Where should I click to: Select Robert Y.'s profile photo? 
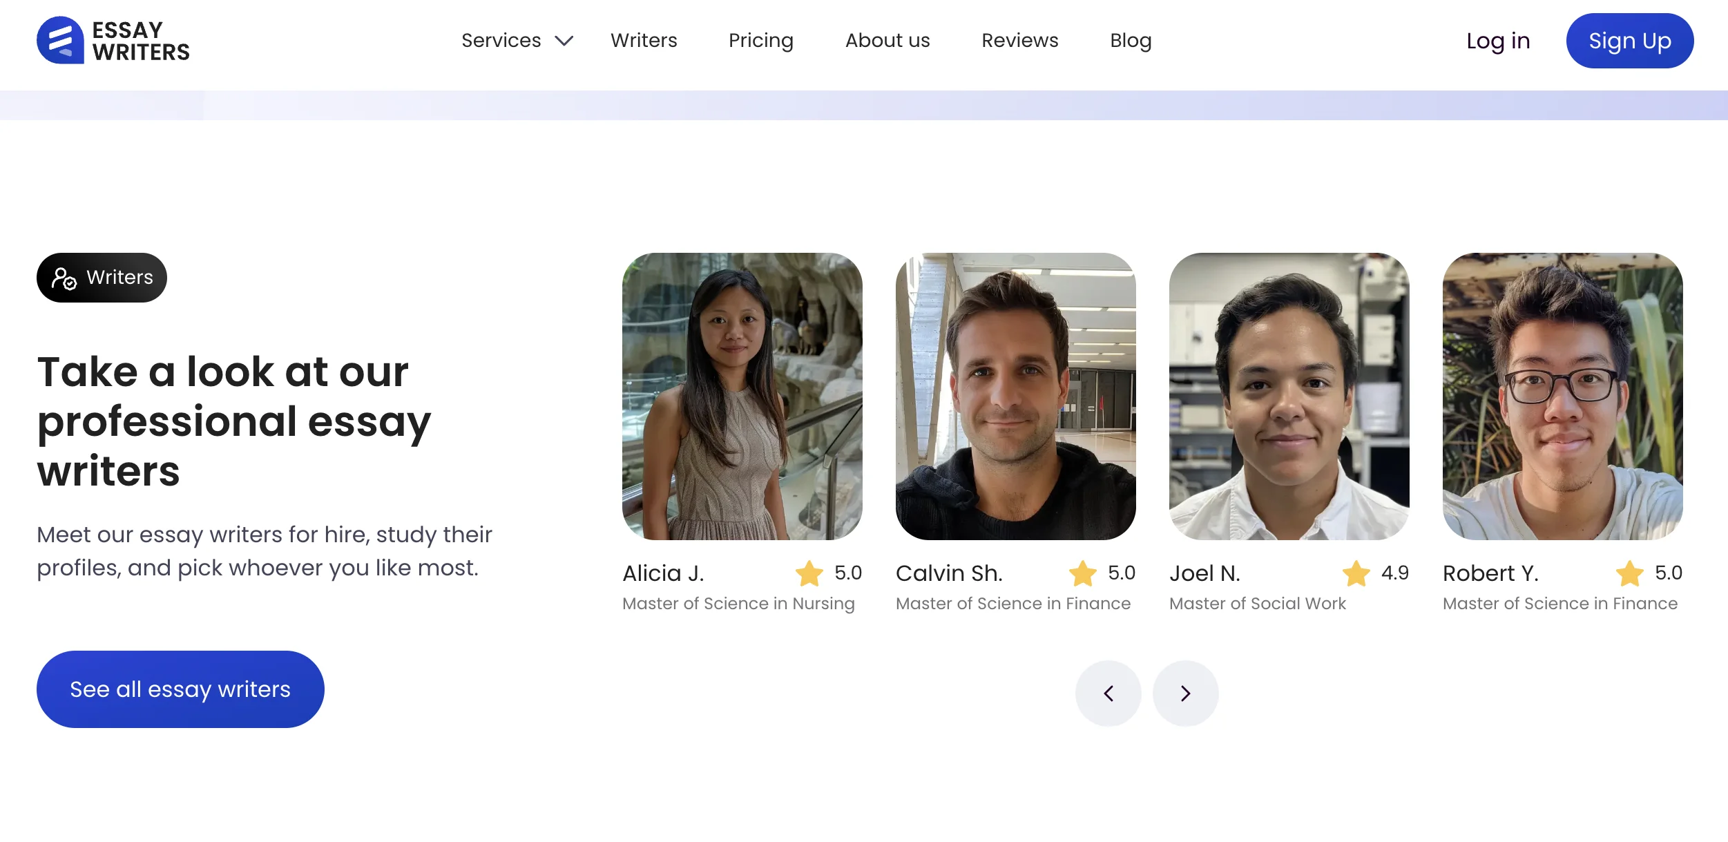1562,396
